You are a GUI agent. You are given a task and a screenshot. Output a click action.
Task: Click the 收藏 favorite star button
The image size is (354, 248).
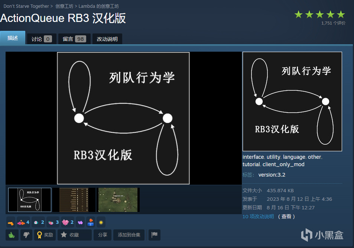pos(75,235)
